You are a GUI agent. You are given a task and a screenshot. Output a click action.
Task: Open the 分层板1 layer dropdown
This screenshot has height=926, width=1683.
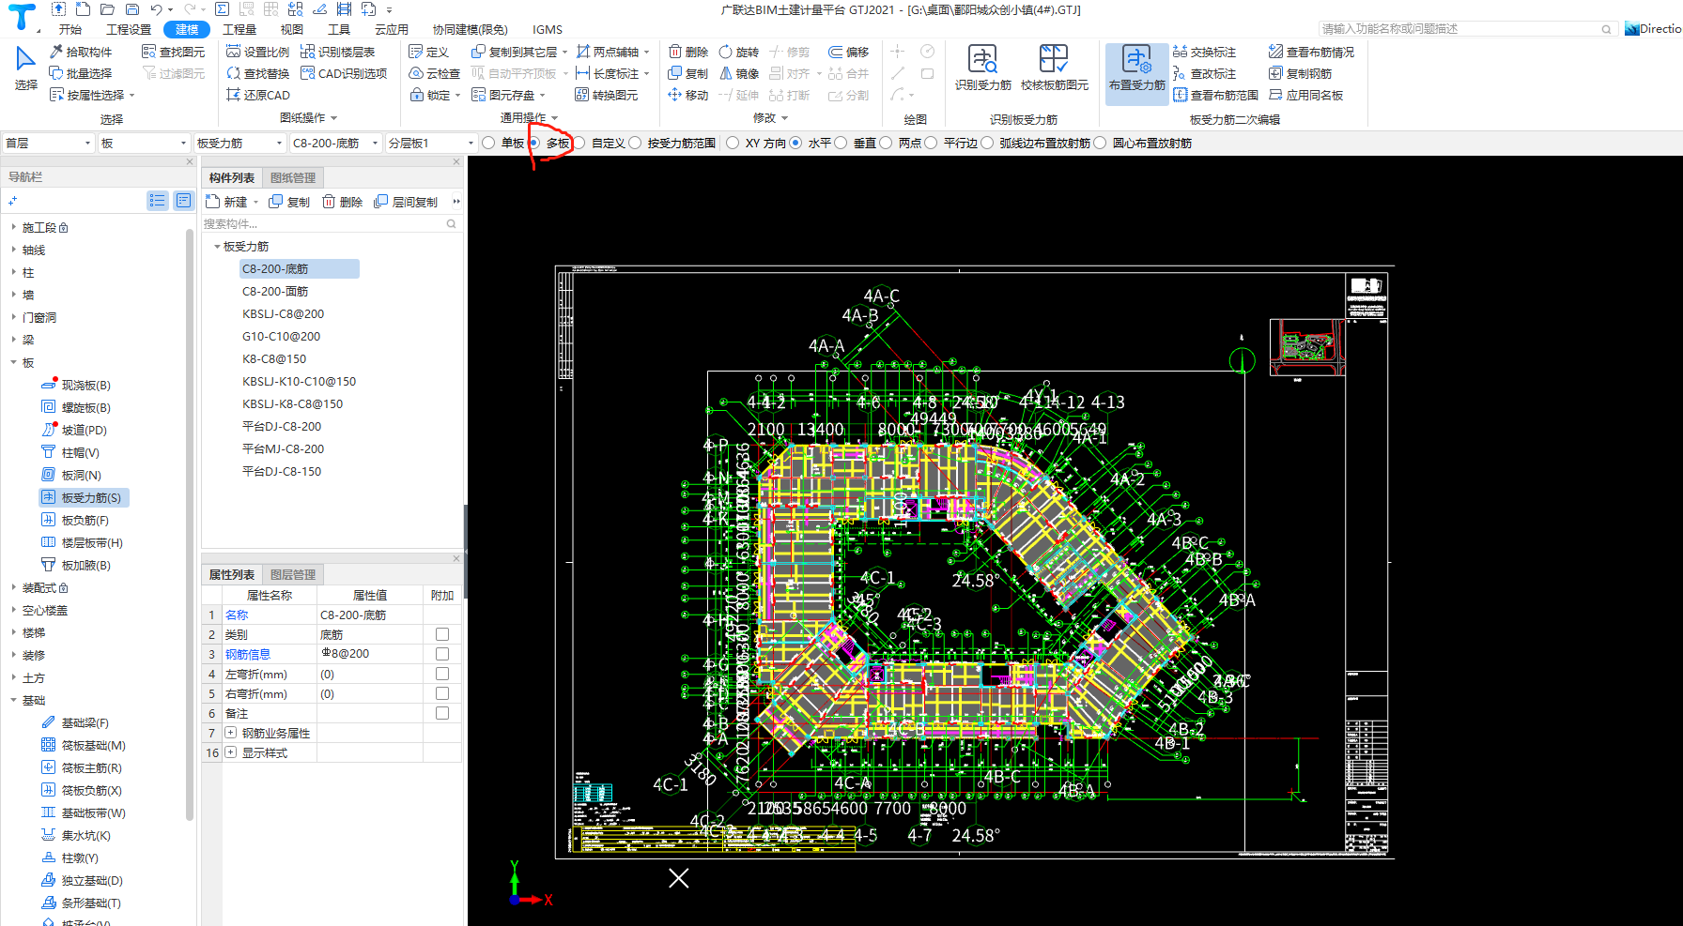[431, 143]
